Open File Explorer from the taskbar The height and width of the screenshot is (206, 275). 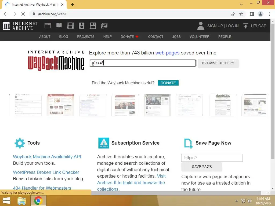[x=21, y=201]
